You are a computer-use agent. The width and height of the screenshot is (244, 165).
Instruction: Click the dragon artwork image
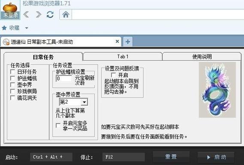coord(217,90)
